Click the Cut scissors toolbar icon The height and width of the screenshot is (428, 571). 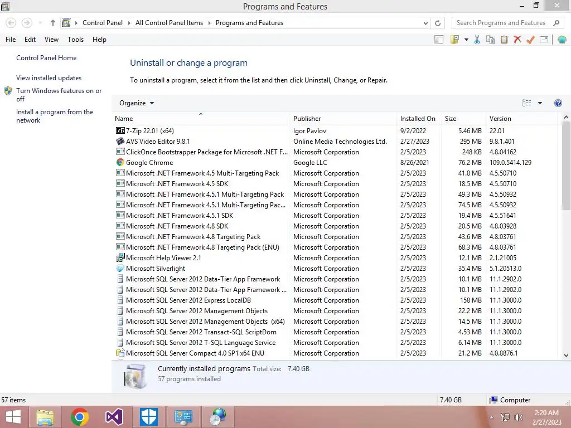[477, 40]
